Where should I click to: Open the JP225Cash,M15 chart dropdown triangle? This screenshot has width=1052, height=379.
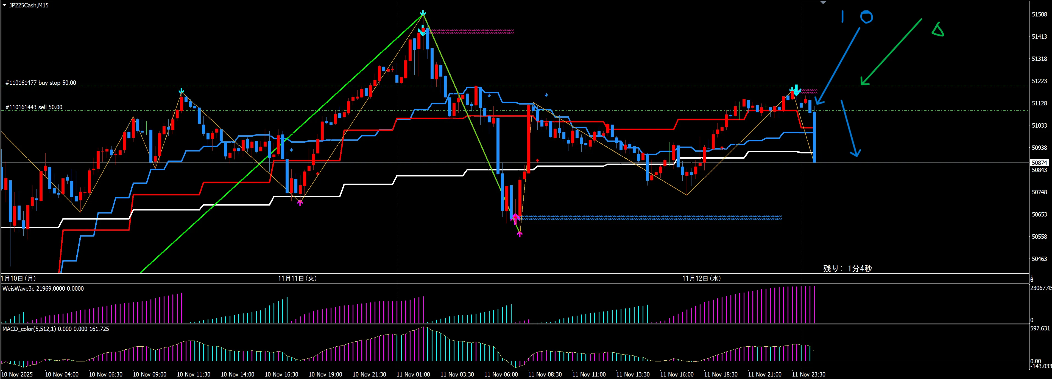(x=4, y=5)
